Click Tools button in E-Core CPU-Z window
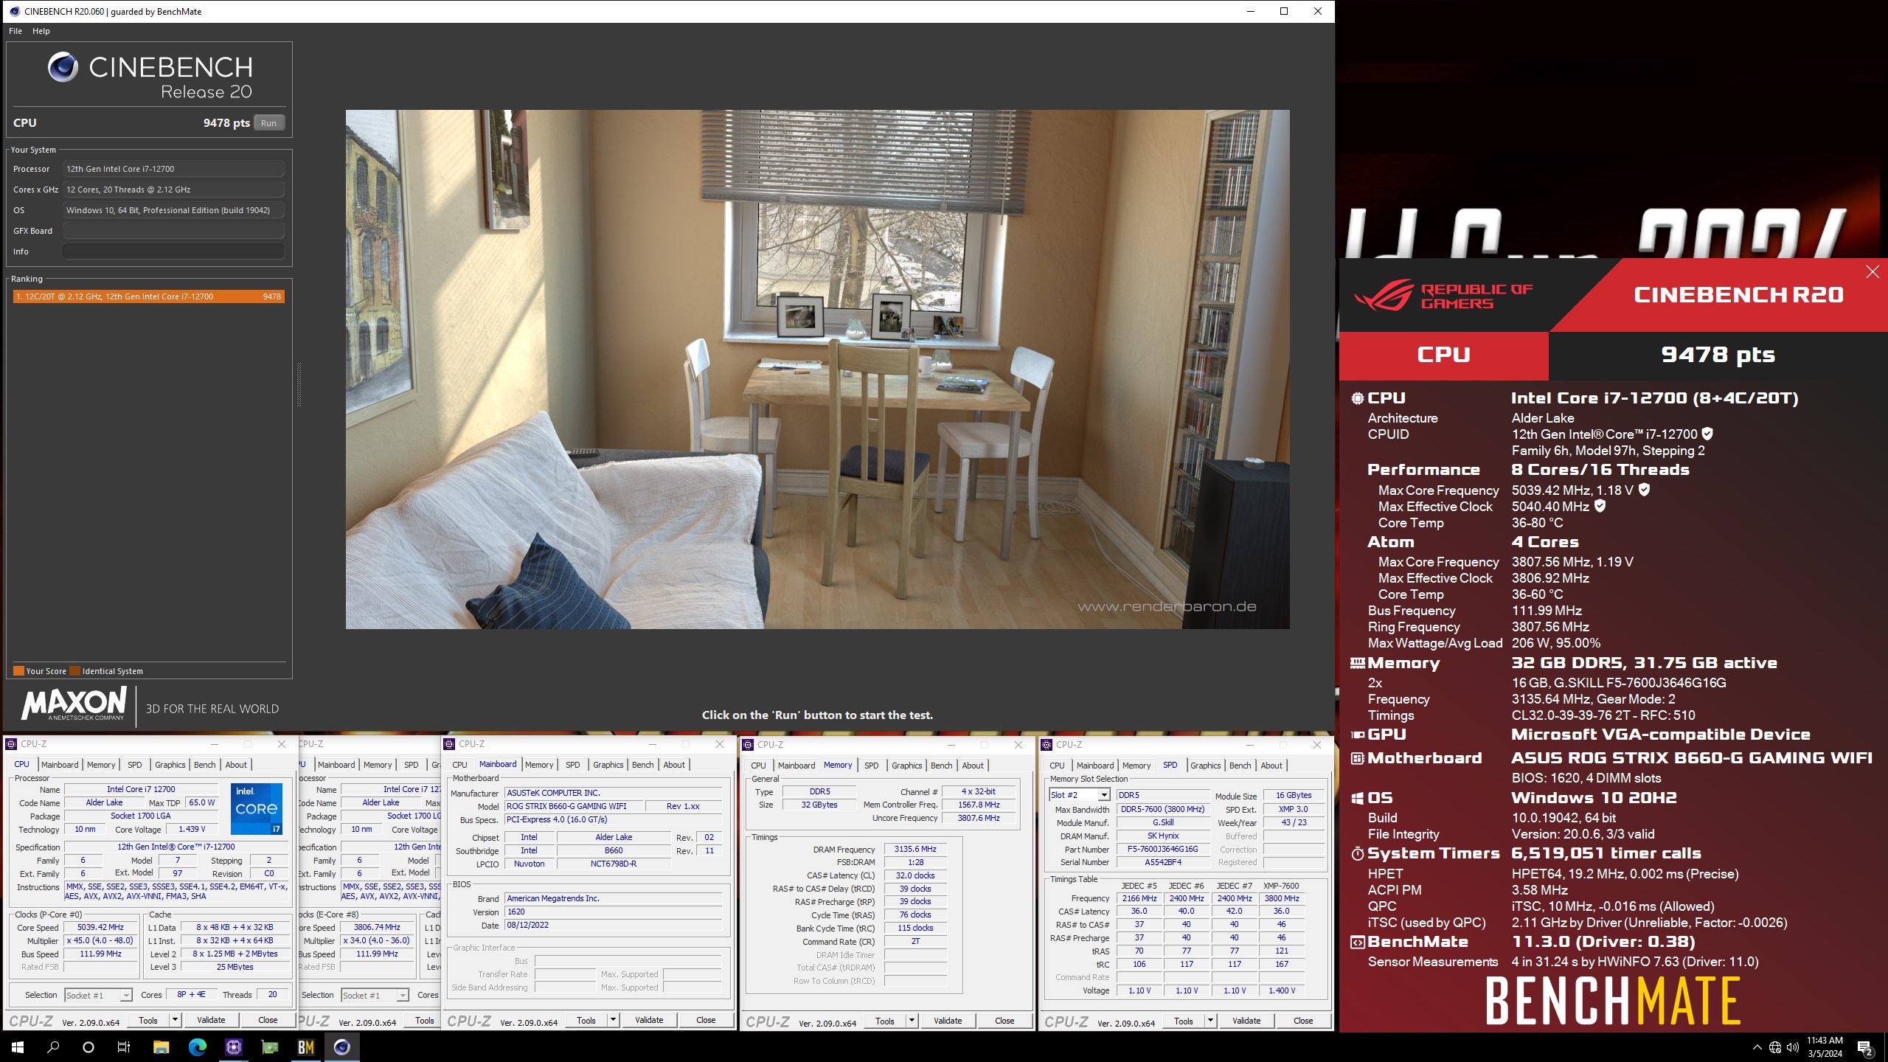1888x1062 pixels. pyautogui.click(x=425, y=1021)
